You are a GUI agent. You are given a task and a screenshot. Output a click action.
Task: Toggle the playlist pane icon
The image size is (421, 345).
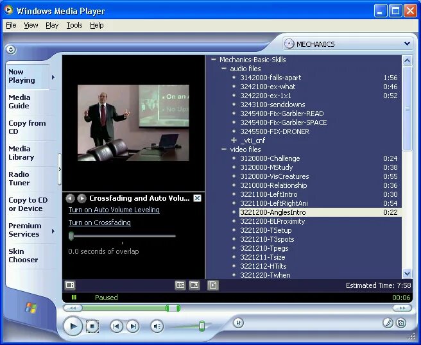click(x=213, y=285)
